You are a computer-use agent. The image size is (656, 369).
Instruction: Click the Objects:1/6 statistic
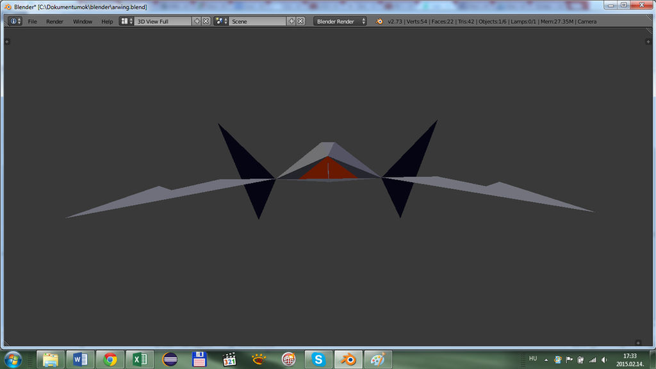click(493, 21)
